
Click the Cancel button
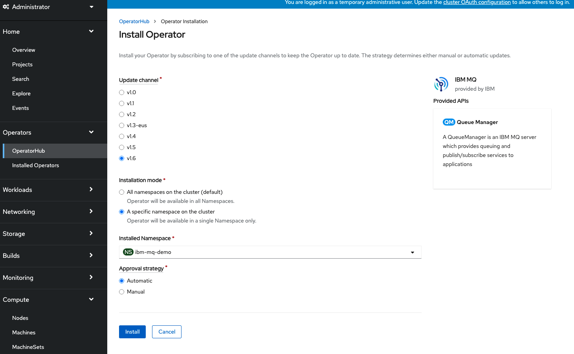tap(167, 332)
